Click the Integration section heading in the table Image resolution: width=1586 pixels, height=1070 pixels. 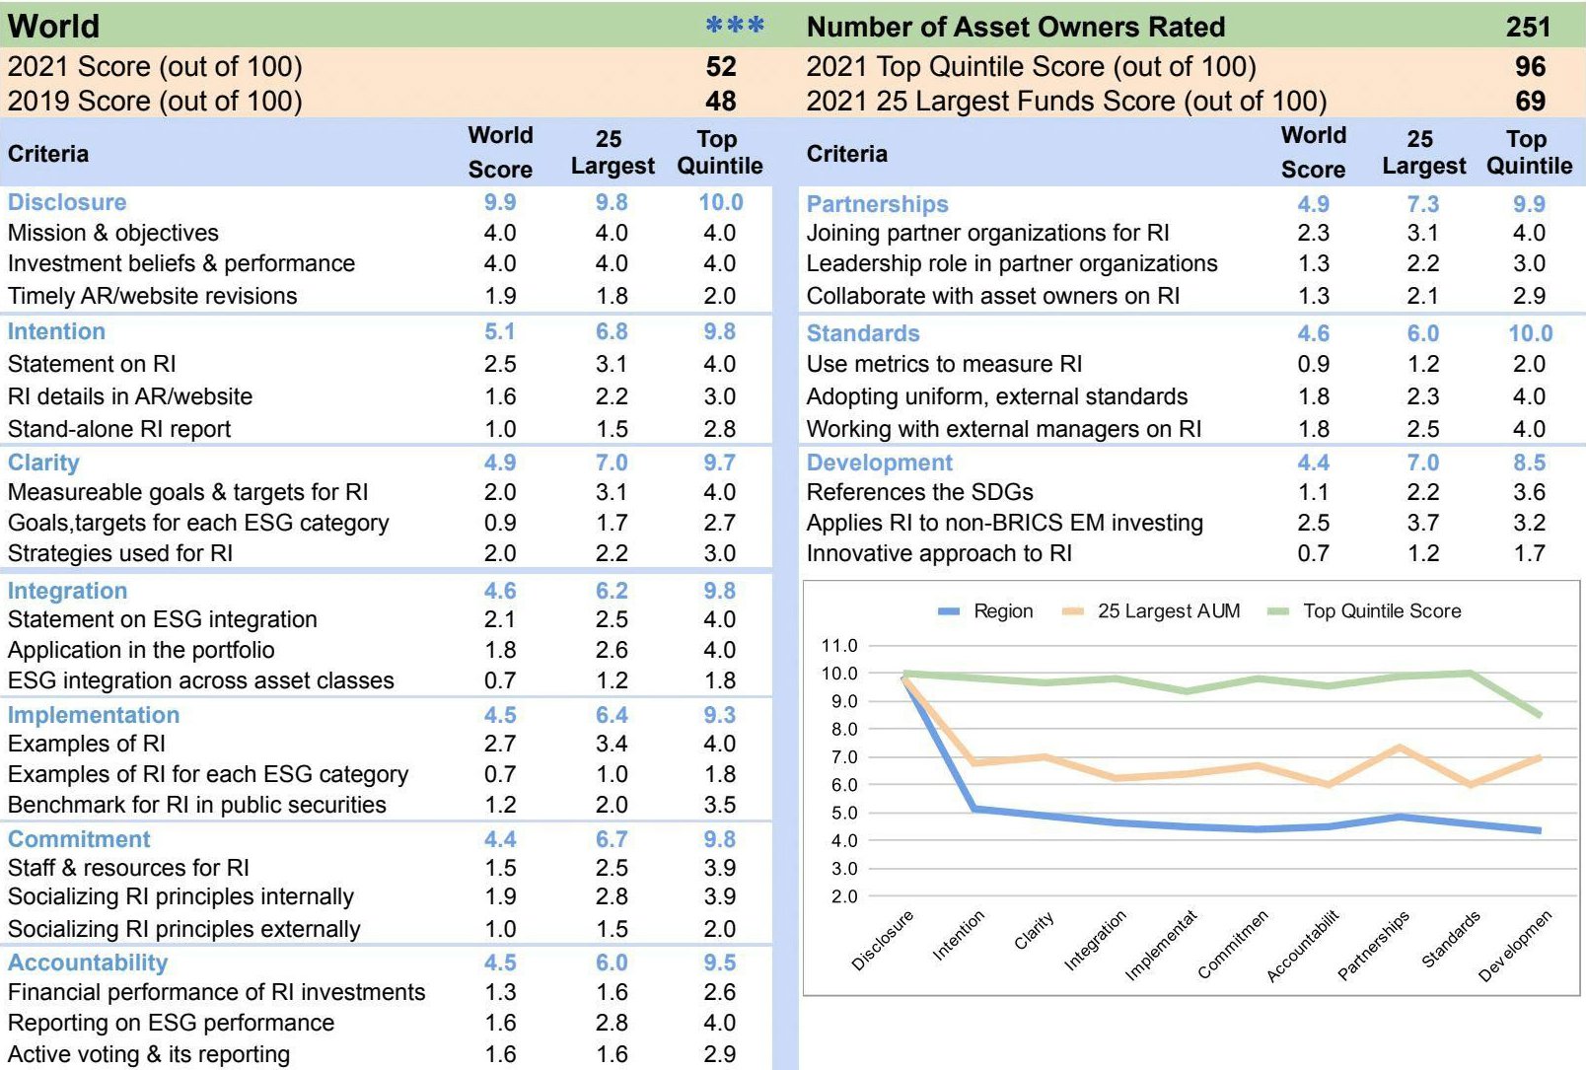pos(67,591)
